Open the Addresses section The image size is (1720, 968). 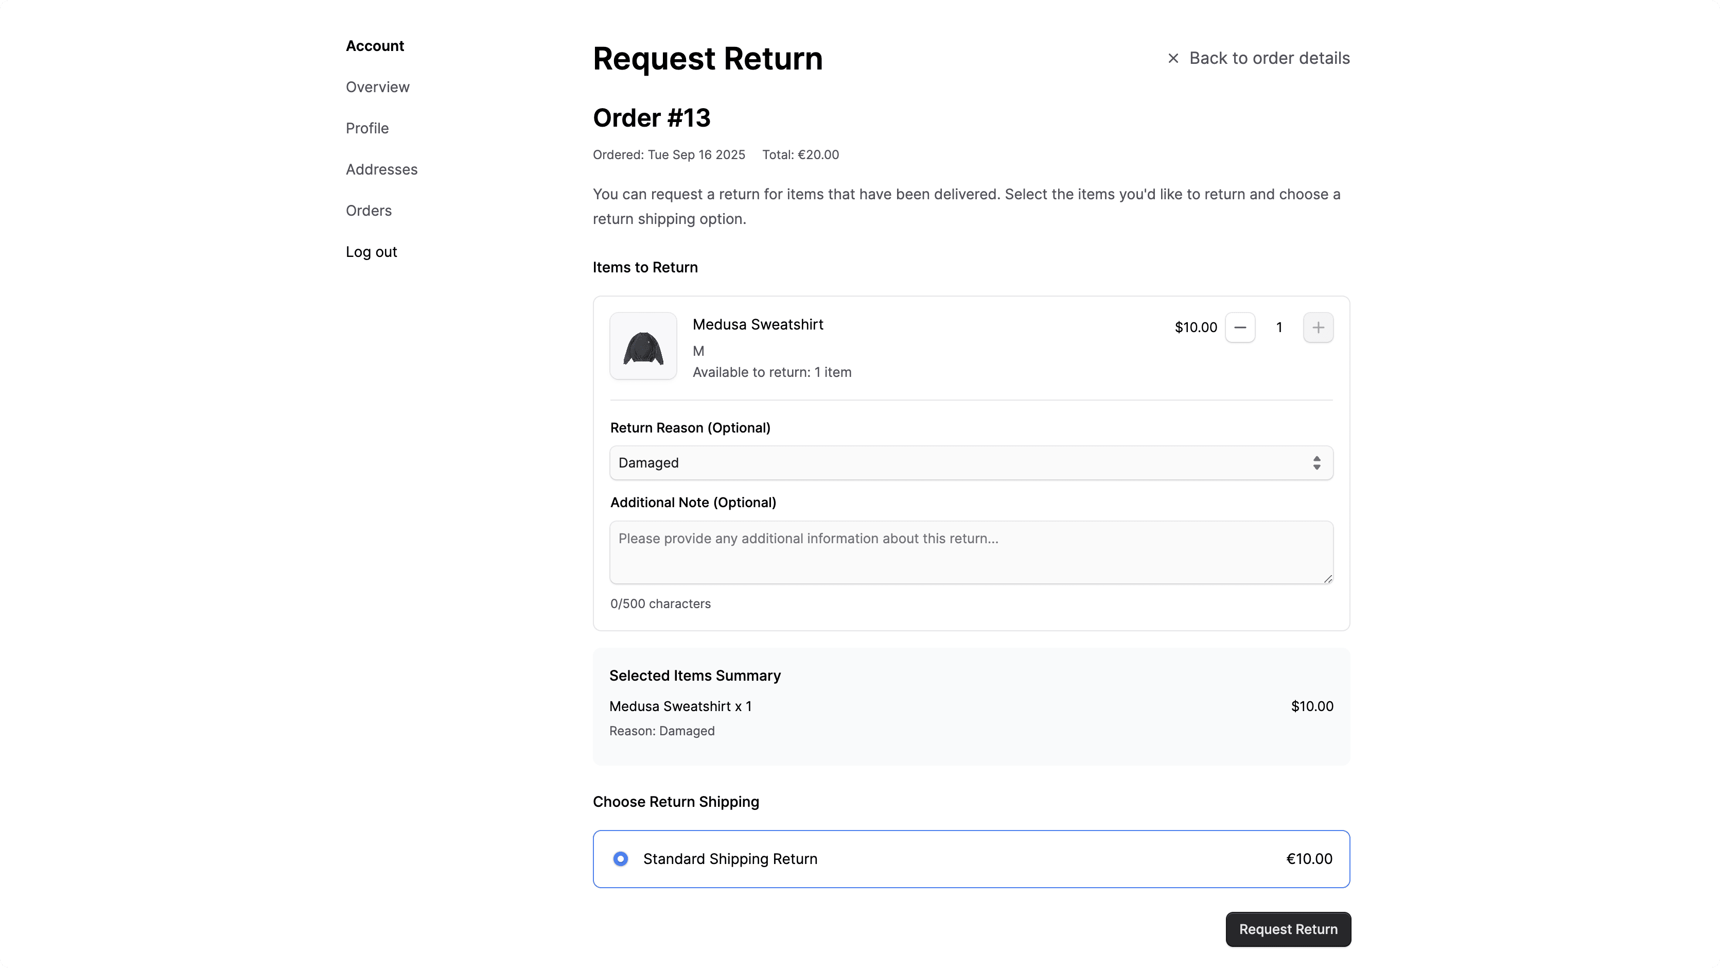point(381,169)
